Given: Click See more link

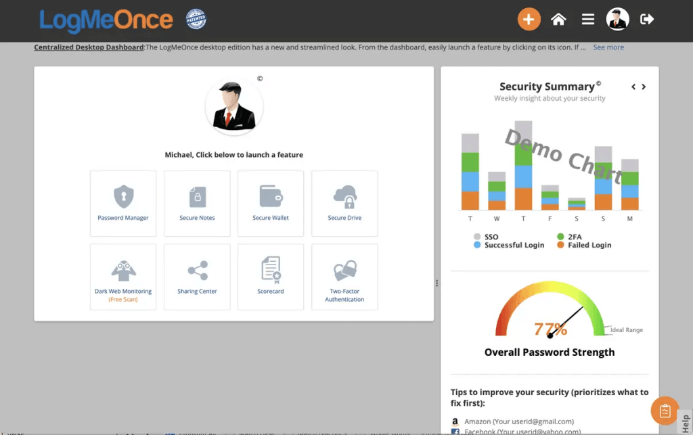Looking at the screenshot, I should [608, 47].
